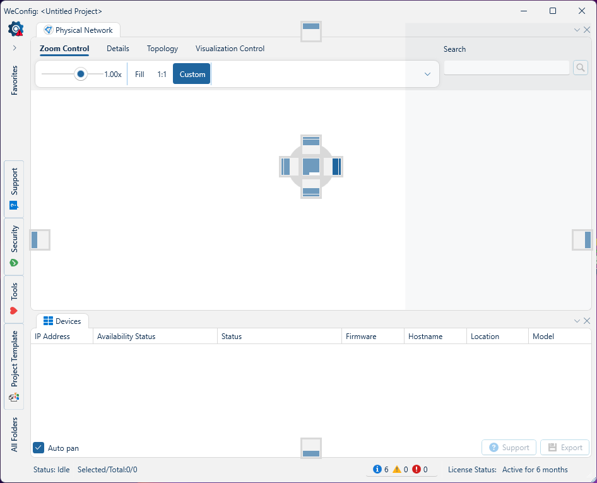
Task: Click the dock top edge indicator
Action: pos(311,32)
